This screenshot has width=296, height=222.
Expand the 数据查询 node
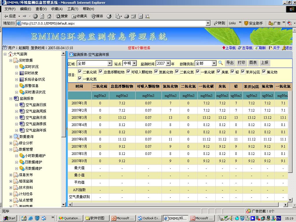[11, 137]
